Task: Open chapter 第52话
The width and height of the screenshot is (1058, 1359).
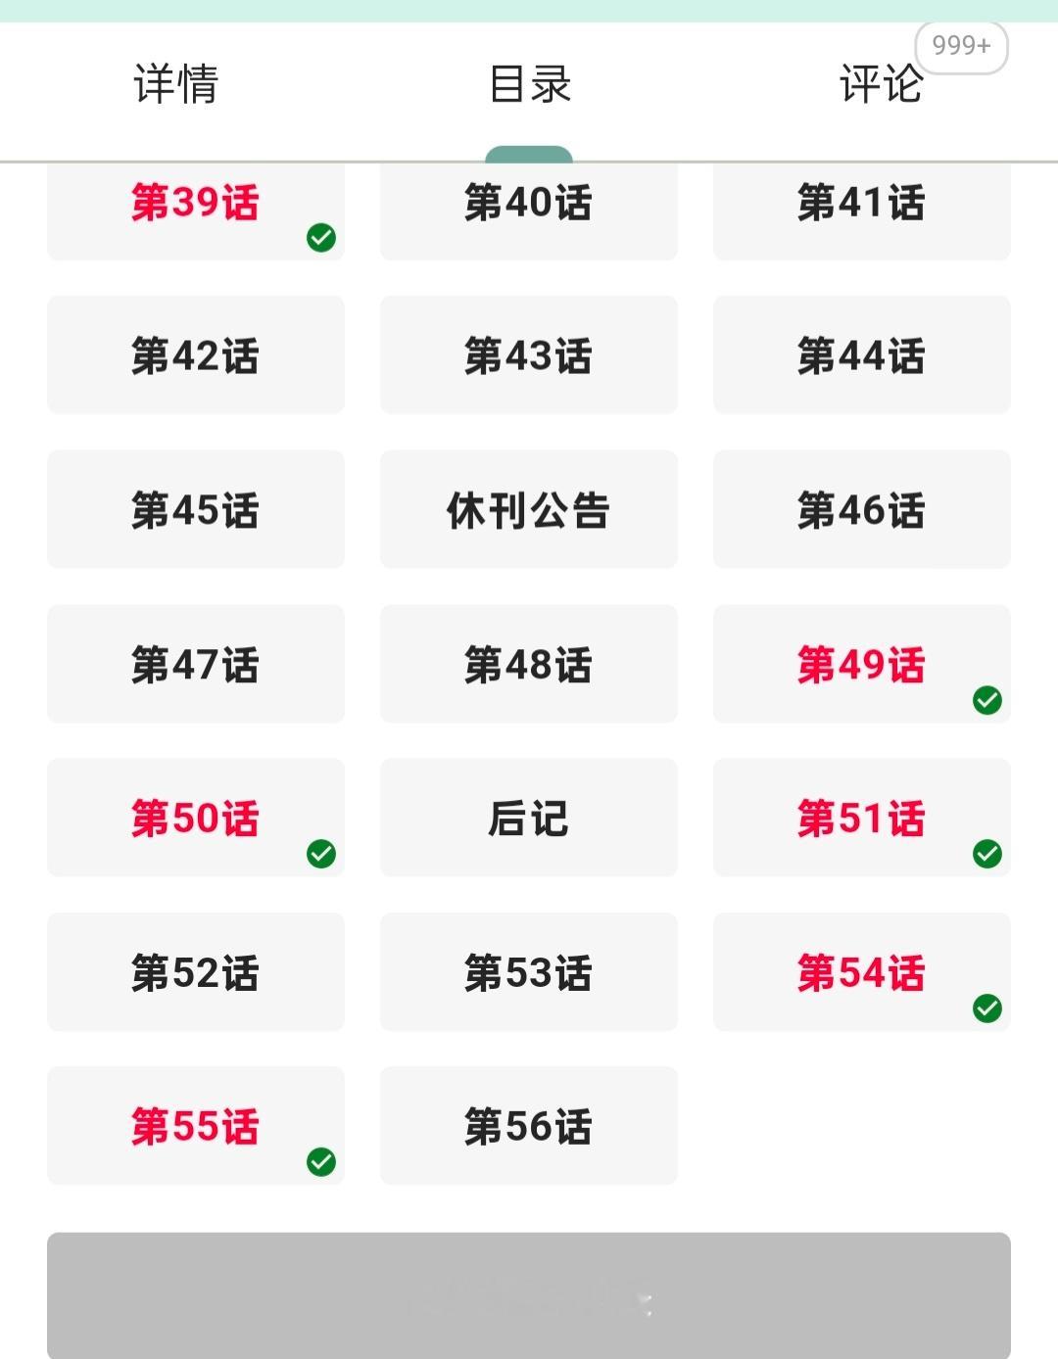Action: click(196, 972)
